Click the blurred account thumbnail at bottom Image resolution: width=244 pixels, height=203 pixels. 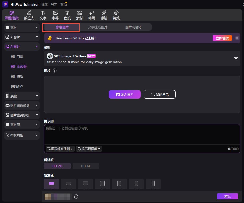(x=57, y=196)
